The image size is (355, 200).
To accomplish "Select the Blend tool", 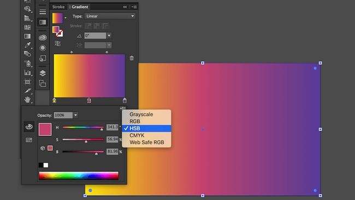I will [x=28, y=54].
